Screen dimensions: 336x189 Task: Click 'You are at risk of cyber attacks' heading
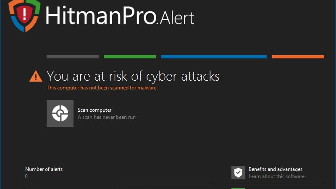click(133, 76)
